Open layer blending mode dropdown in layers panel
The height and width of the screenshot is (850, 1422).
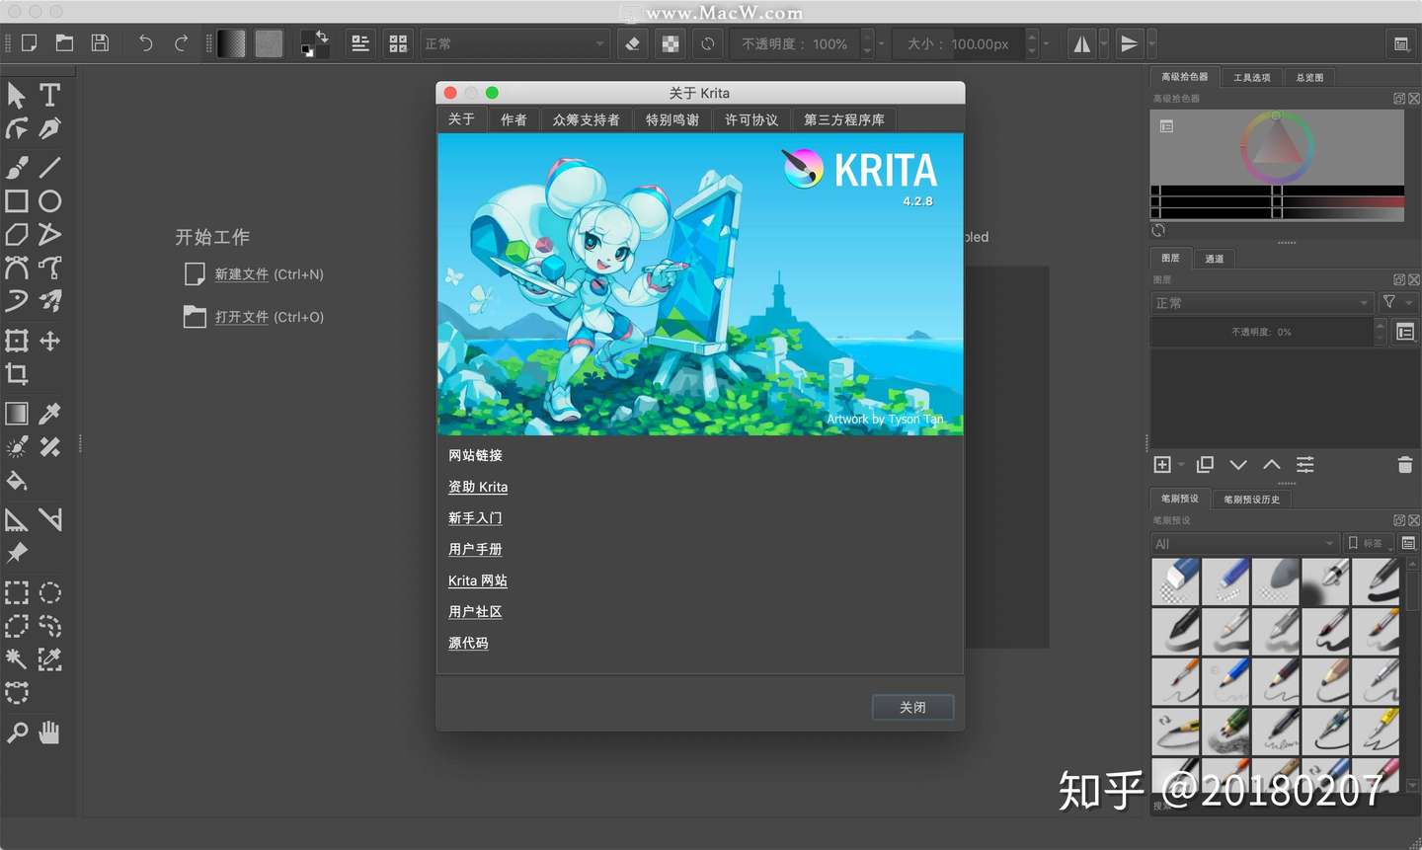(x=1262, y=303)
